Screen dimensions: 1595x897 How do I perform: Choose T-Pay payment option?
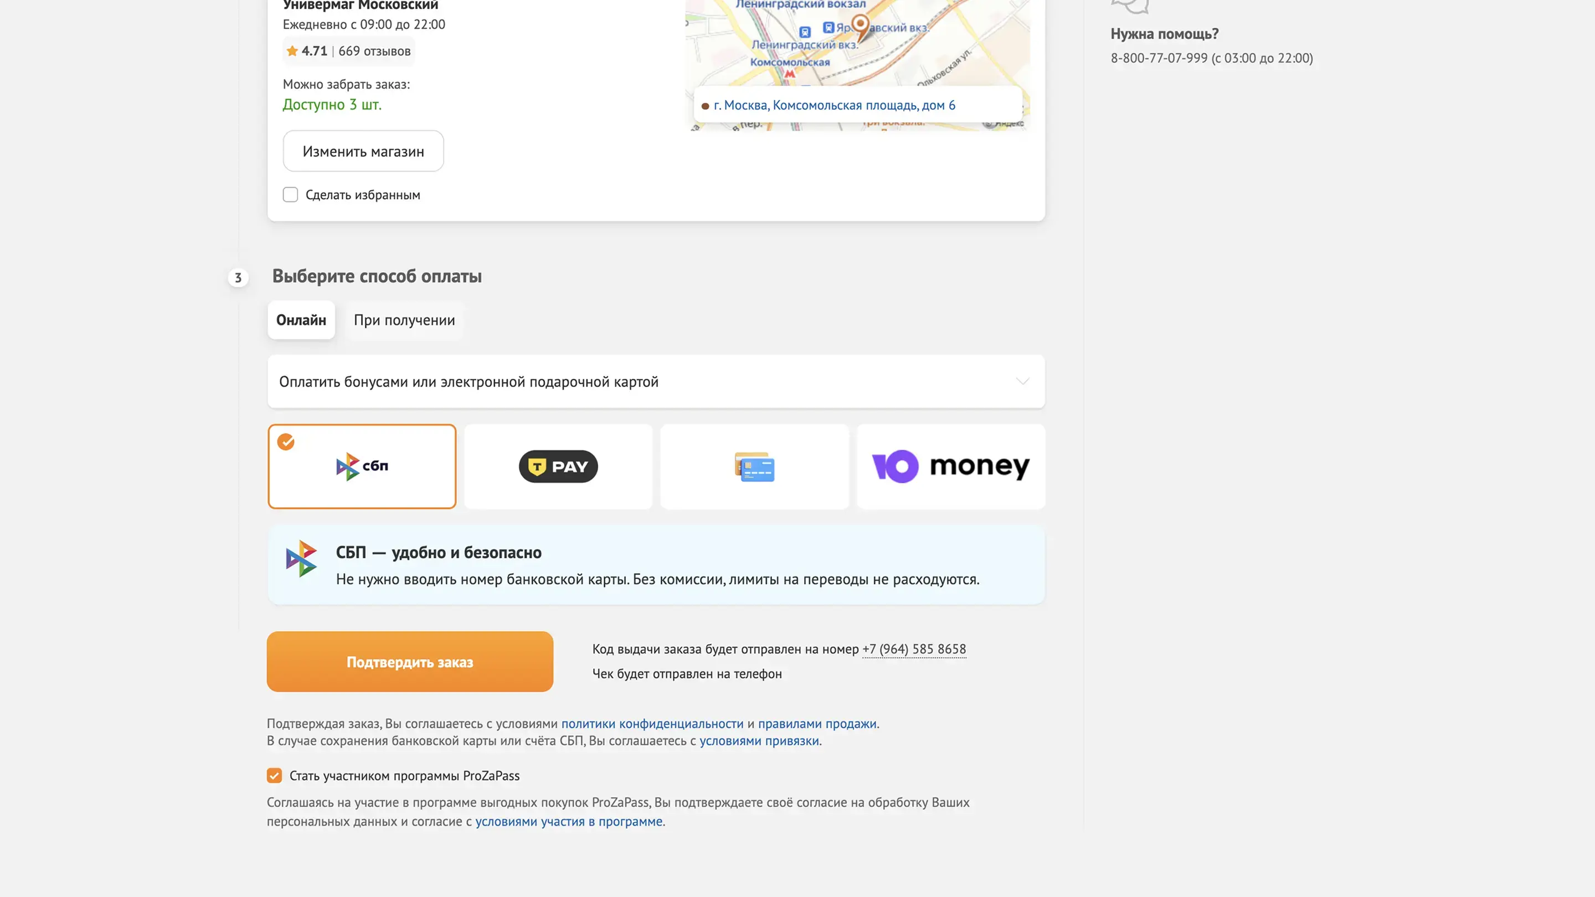(558, 466)
